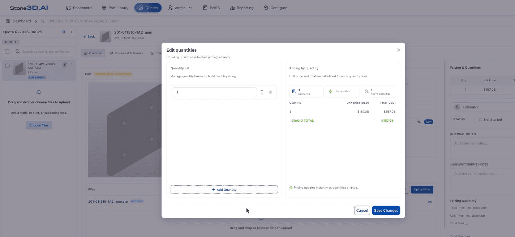Viewport: 515px width, 237px height.
Task: Focus the internal notes text area
Action: click(x=482, y=148)
